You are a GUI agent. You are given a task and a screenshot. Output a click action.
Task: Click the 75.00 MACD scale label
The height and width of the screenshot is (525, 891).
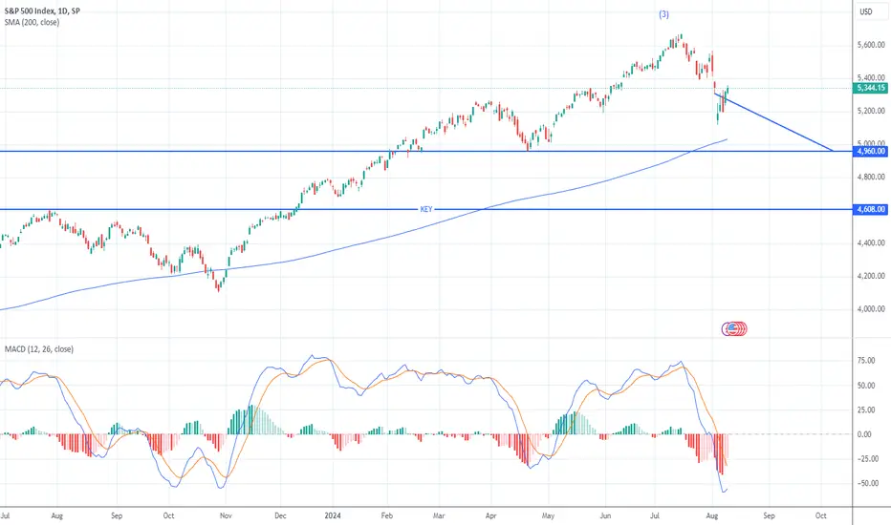pyautogui.click(x=866, y=361)
